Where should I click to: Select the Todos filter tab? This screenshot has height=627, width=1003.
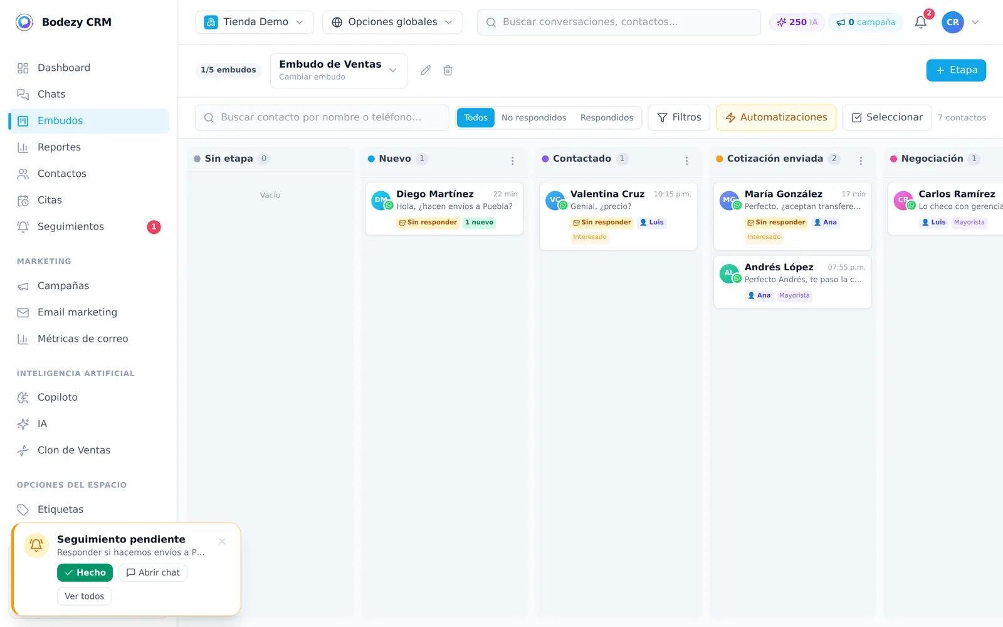pyautogui.click(x=475, y=118)
